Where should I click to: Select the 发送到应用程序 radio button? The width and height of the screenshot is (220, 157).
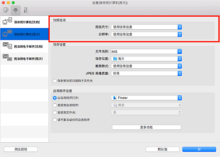(x=55, y=105)
